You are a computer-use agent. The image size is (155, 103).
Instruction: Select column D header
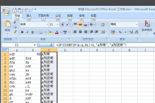pos(65,50)
